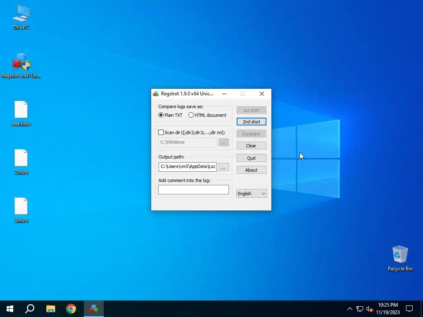The image size is (423, 317).
Task: Open the English language dropdown
Action: 252,194
